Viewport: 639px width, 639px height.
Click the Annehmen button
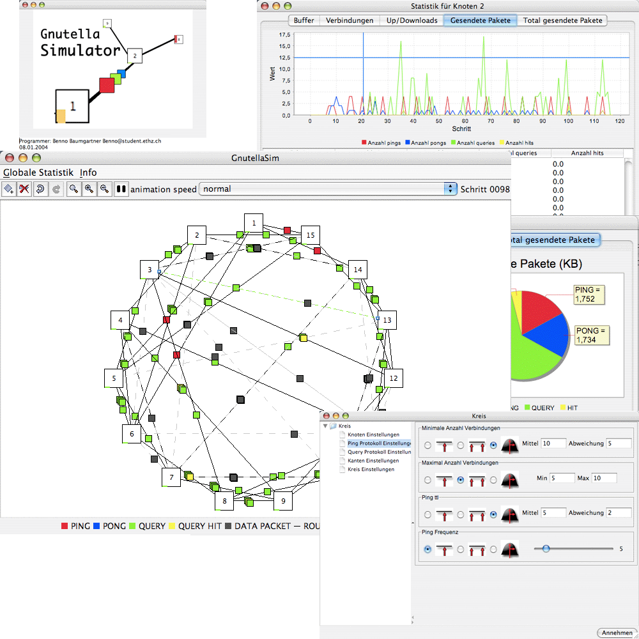coord(617,633)
